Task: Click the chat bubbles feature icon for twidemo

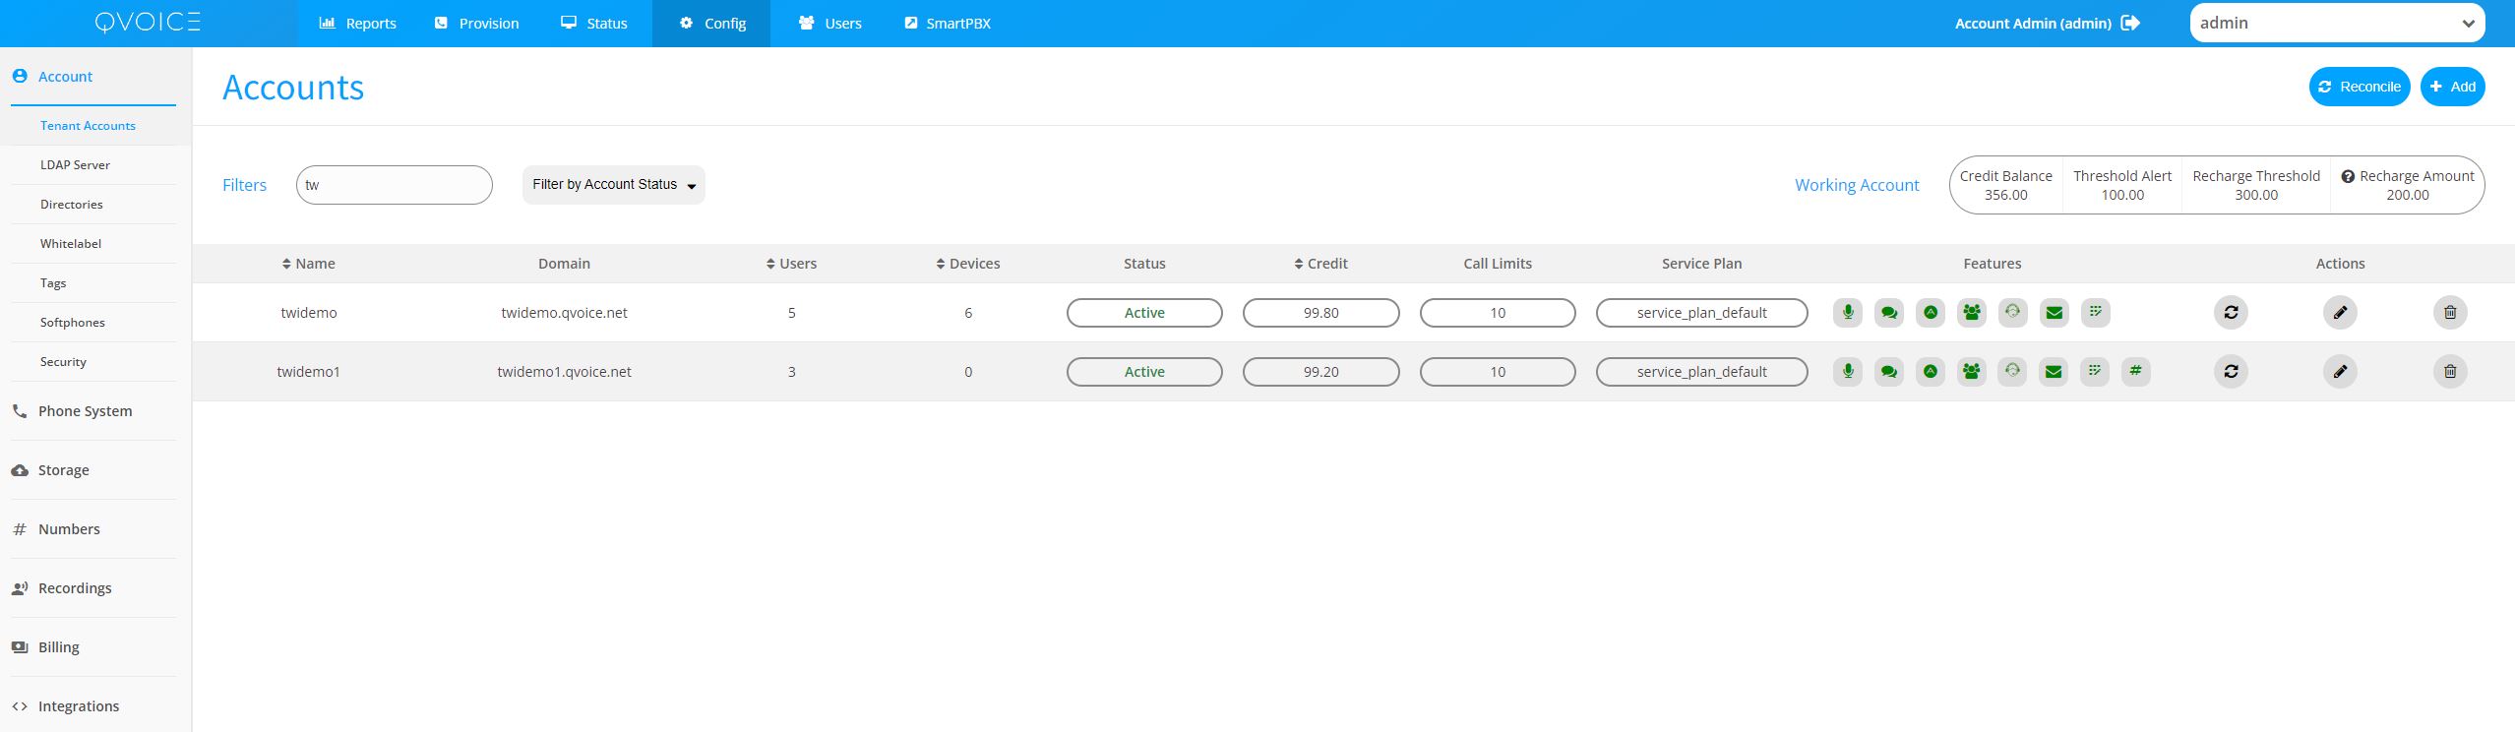Action: (x=1889, y=313)
